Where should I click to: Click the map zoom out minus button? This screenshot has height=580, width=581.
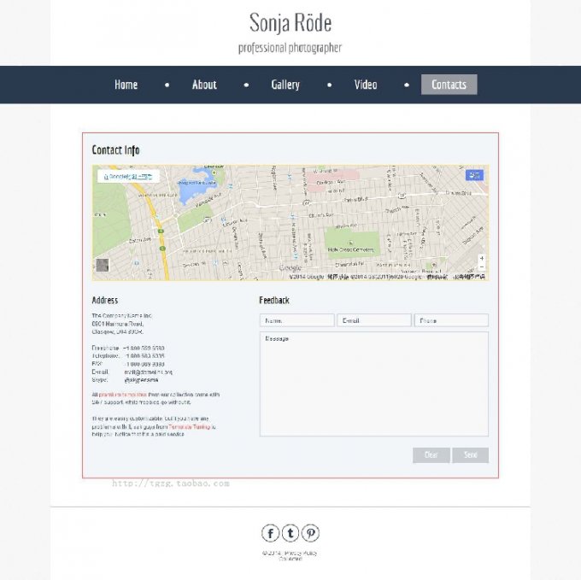[x=482, y=267]
